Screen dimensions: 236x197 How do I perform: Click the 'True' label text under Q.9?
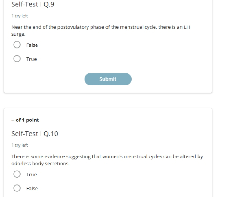(x=31, y=59)
